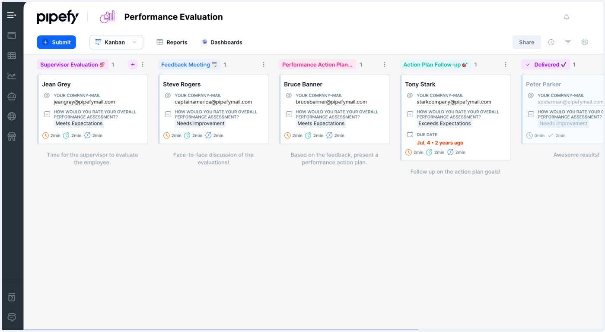Open the activity history clock icon
Image resolution: width=605 pixels, height=332 pixels.
551,42
